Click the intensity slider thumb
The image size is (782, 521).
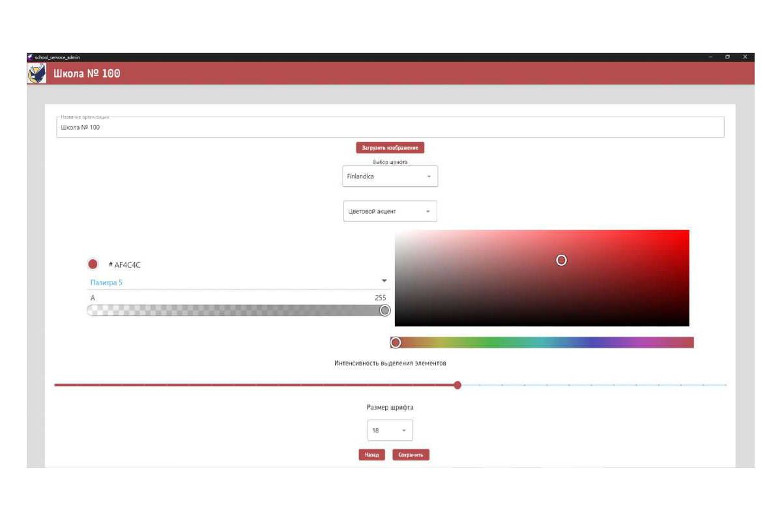click(457, 385)
